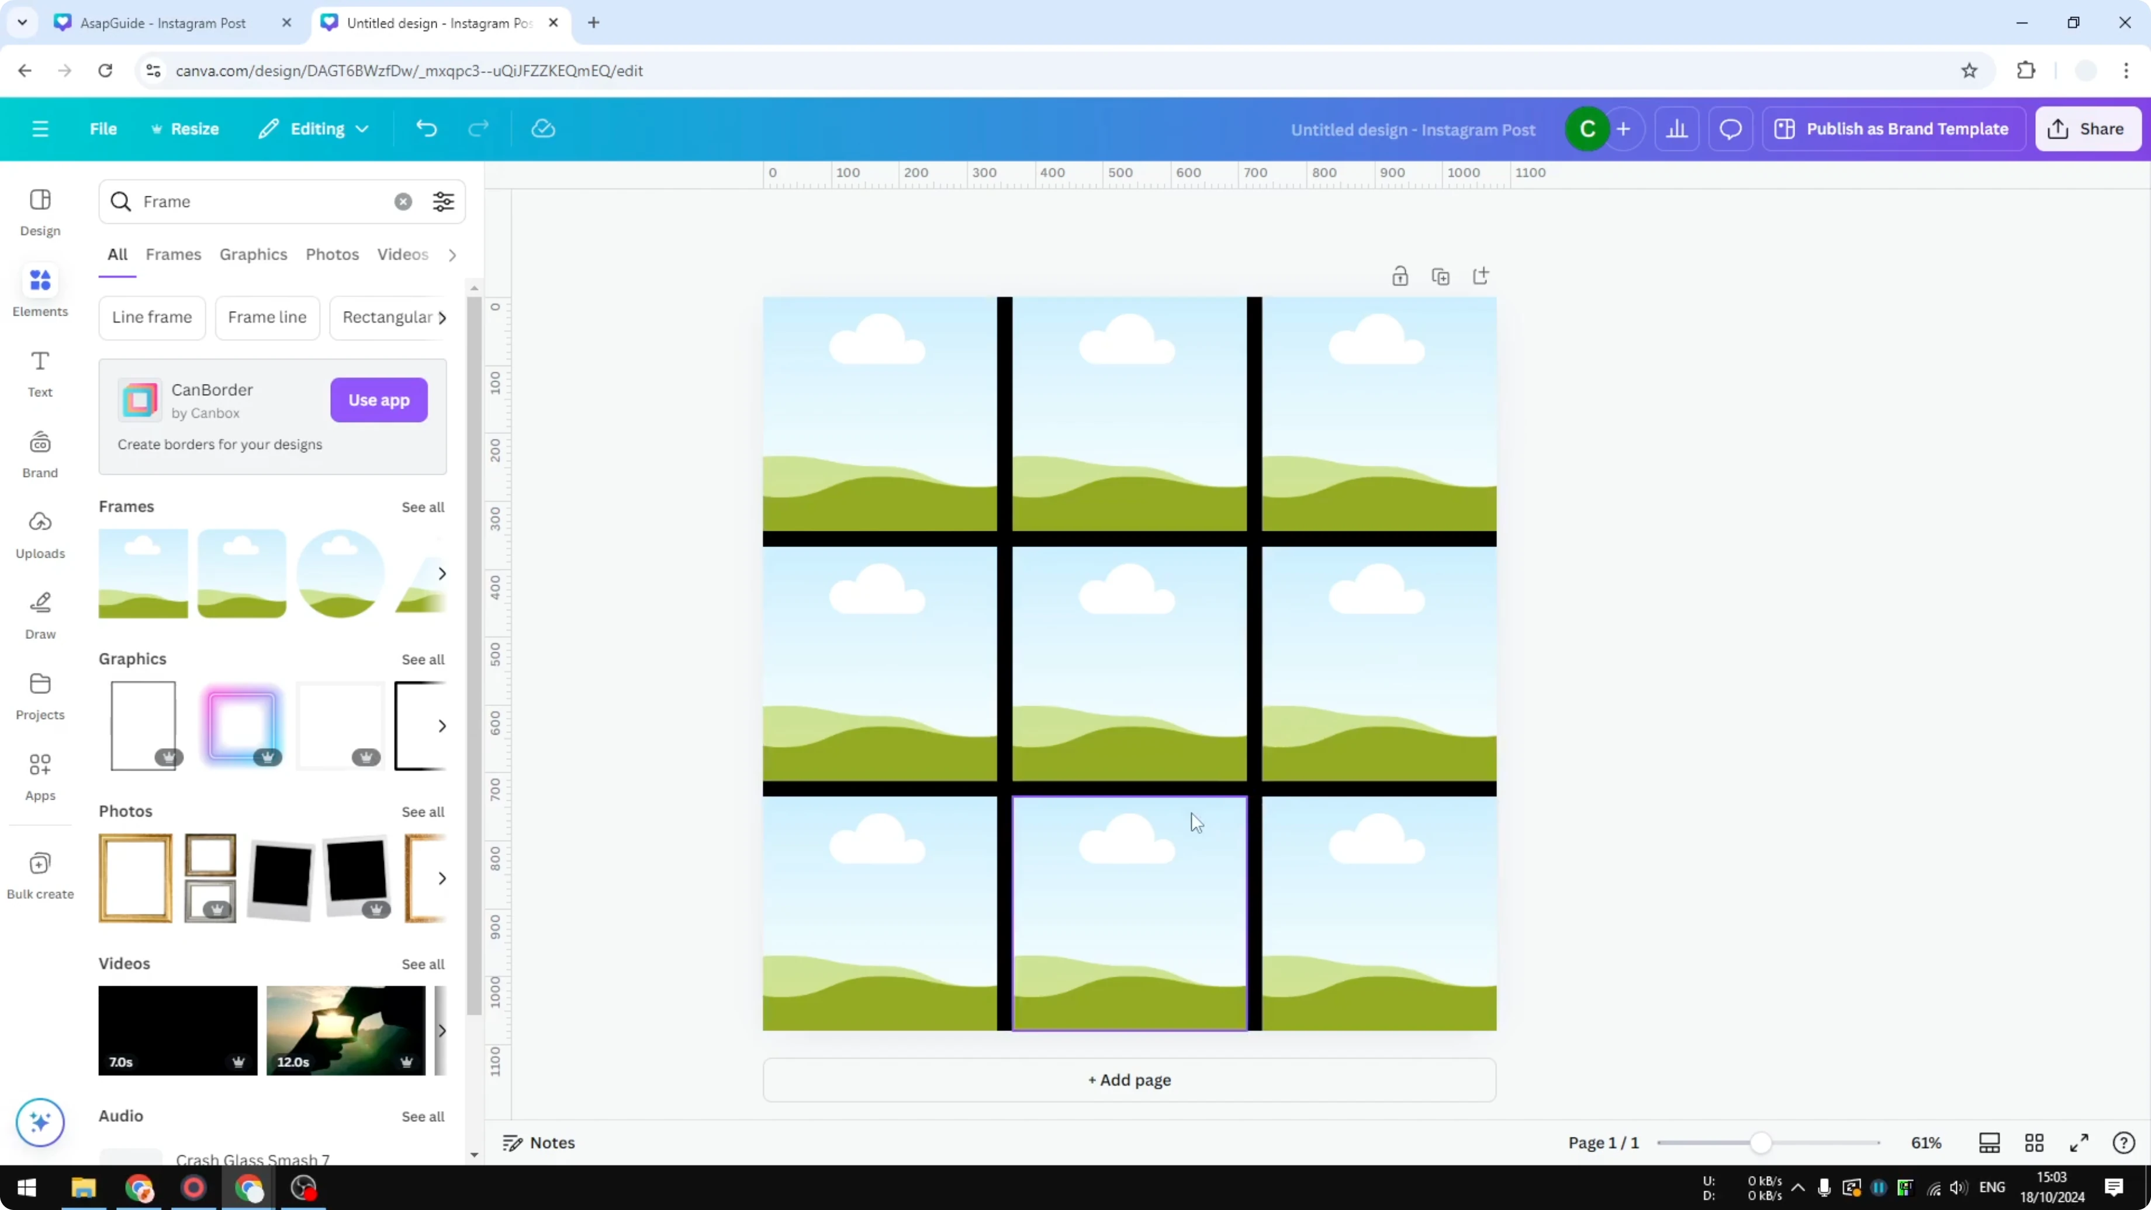Open the Canva AI assistant sparkle icon
Screen dimensions: 2151x1210
tap(39, 1122)
